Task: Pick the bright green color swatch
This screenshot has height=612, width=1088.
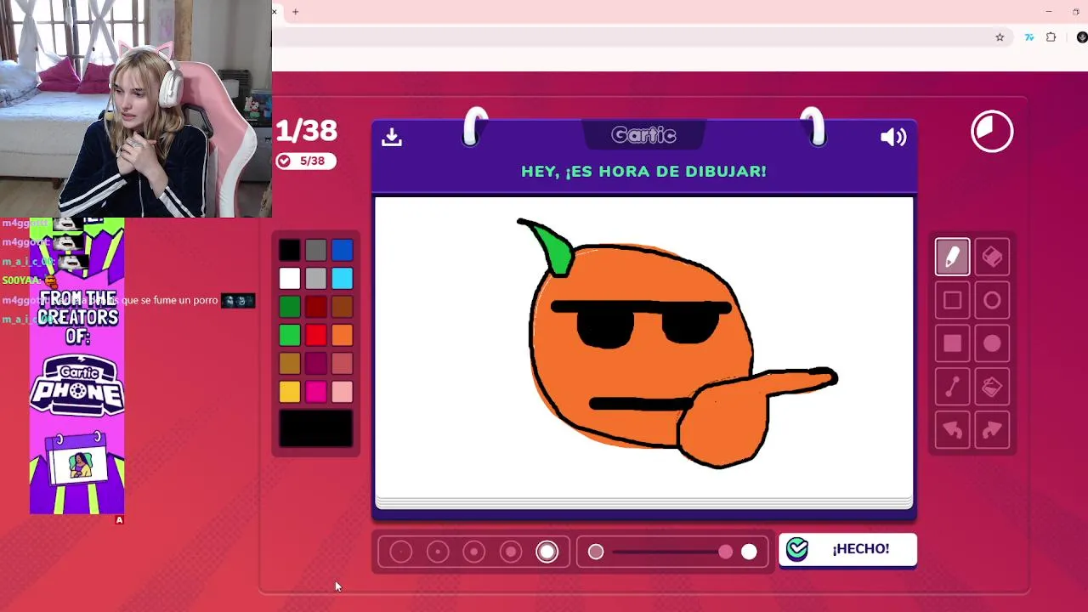Action: coord(290,335)
